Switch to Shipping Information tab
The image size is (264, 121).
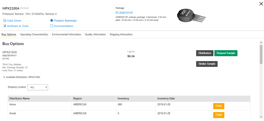[x=121, y=35]
